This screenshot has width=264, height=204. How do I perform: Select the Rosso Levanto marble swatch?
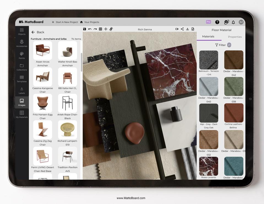(x=208, y=166)
